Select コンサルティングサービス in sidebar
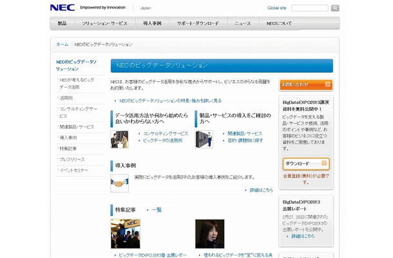This screenshot has height=258, width=393. pos(78,112)
